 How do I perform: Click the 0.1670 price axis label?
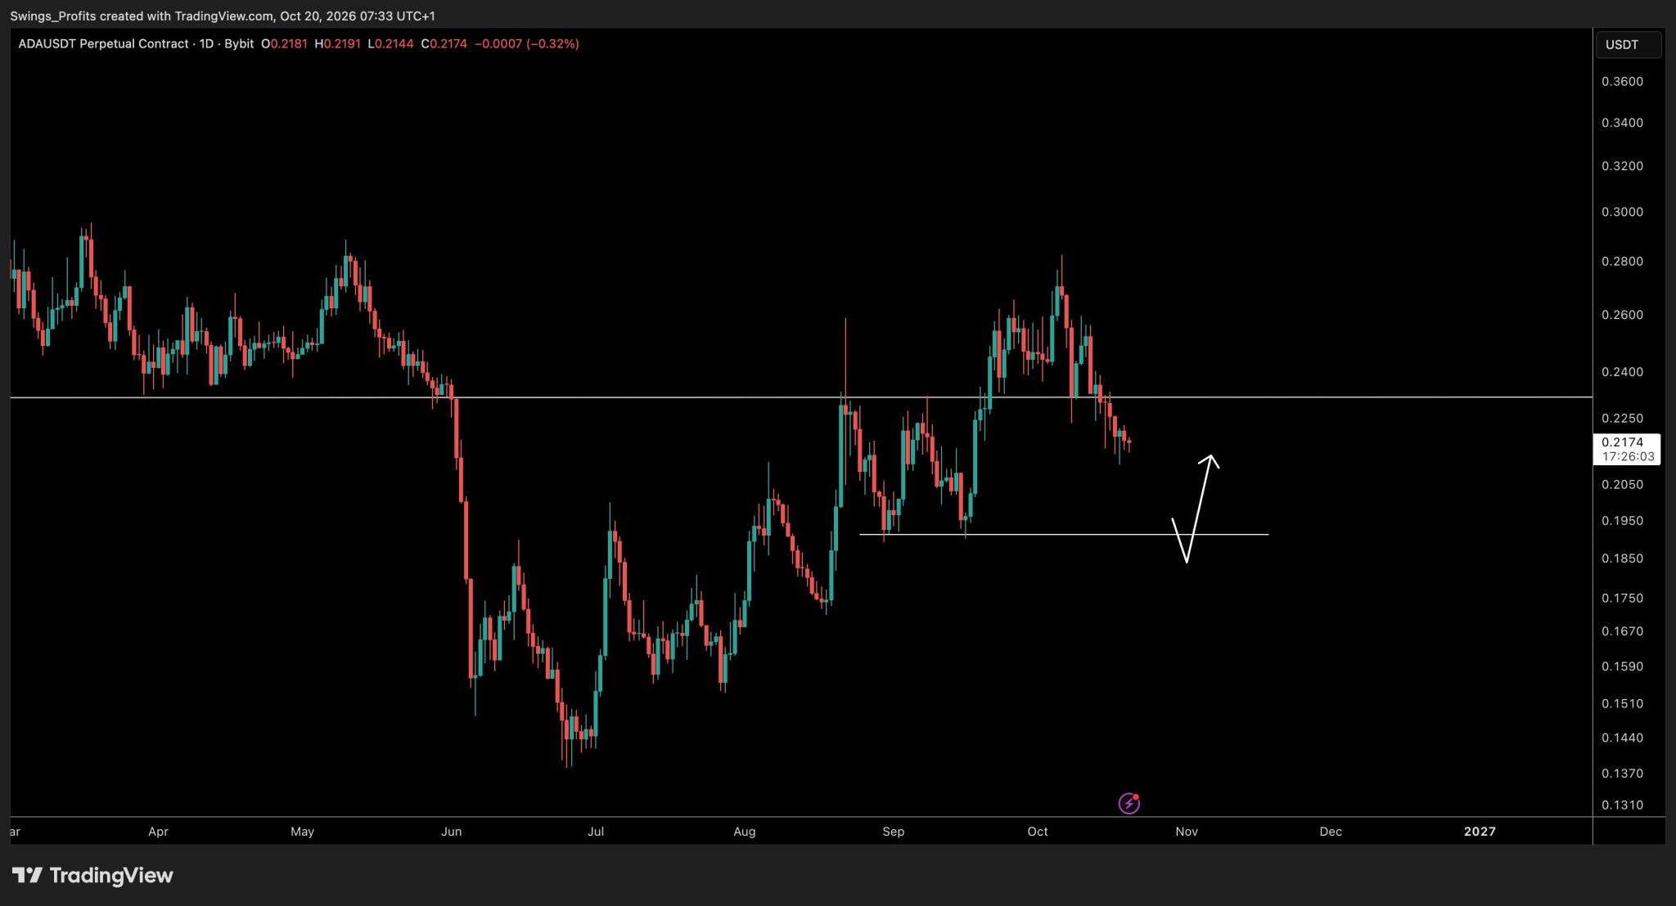[1622, 632]
